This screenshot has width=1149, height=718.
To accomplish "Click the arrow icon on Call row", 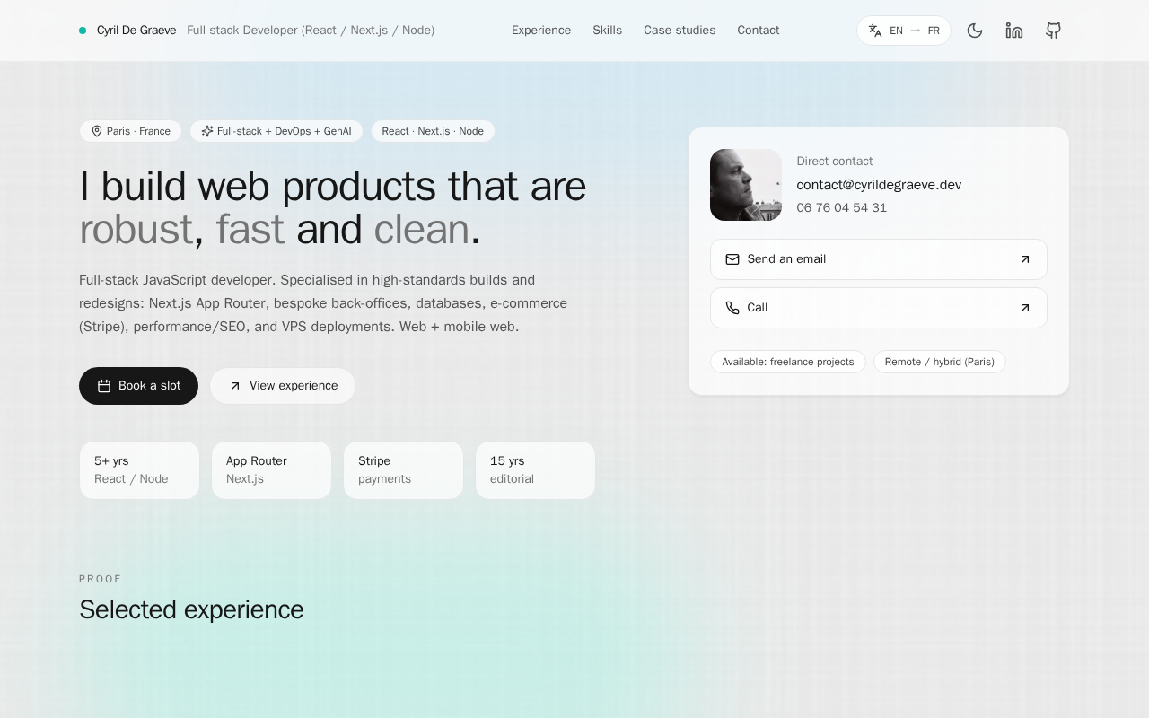I will pos(1025,308).
